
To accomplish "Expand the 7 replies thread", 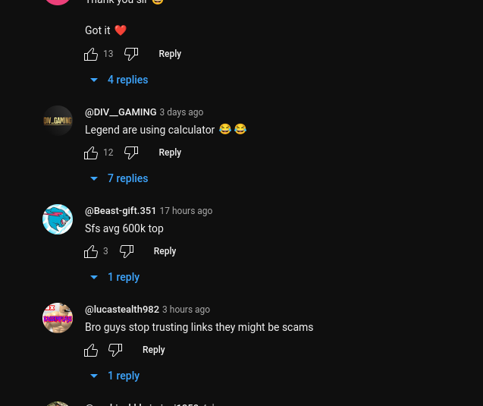I will coord(119,178).
